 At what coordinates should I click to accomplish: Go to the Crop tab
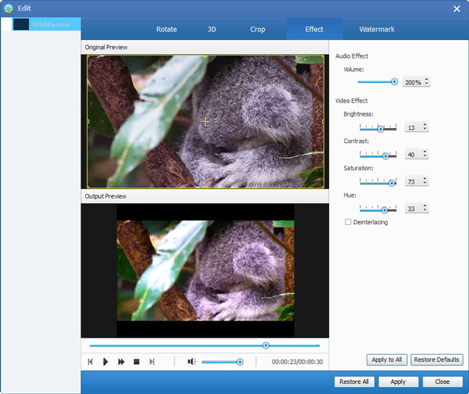coord(257,30)
